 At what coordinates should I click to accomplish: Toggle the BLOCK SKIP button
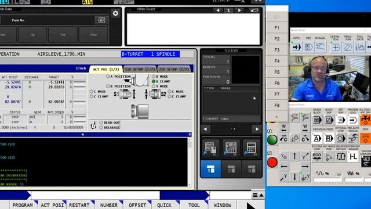(x=329, y=120)
